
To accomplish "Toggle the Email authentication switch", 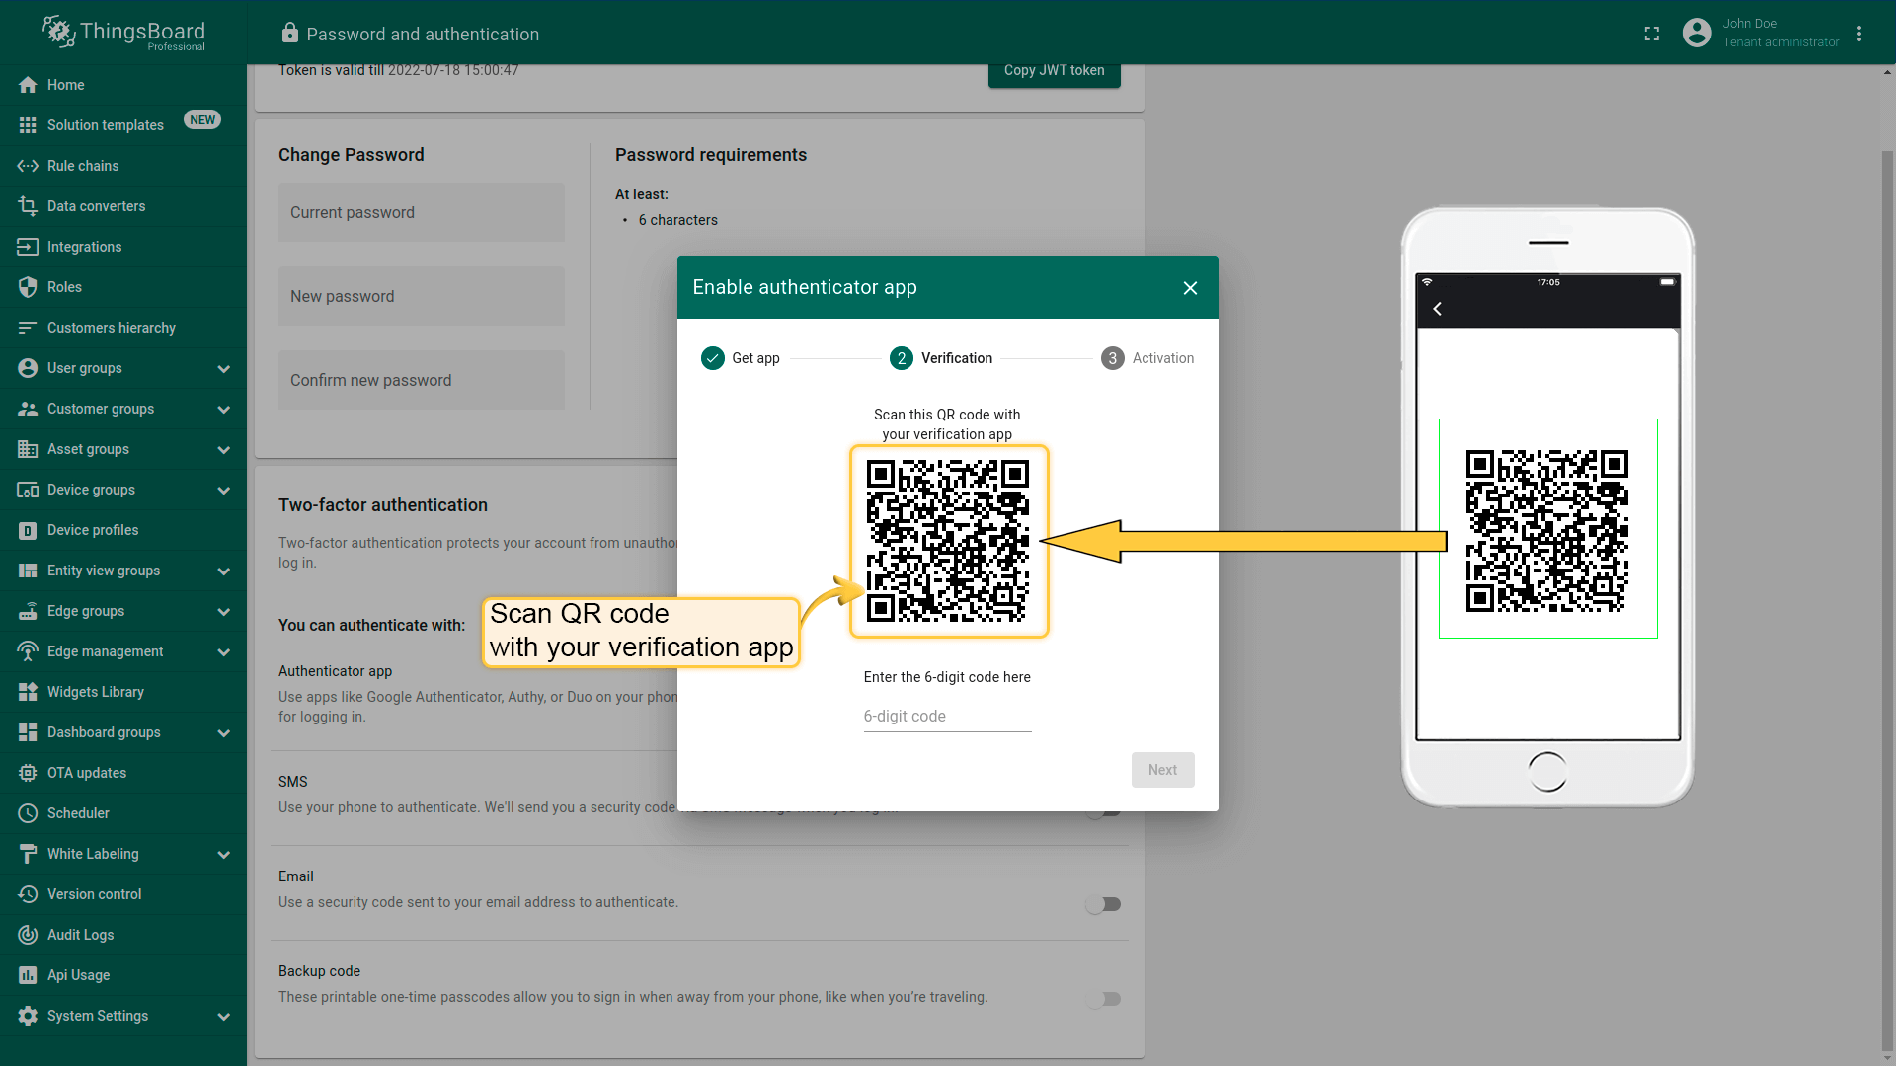I will [x=1103, y=904].
